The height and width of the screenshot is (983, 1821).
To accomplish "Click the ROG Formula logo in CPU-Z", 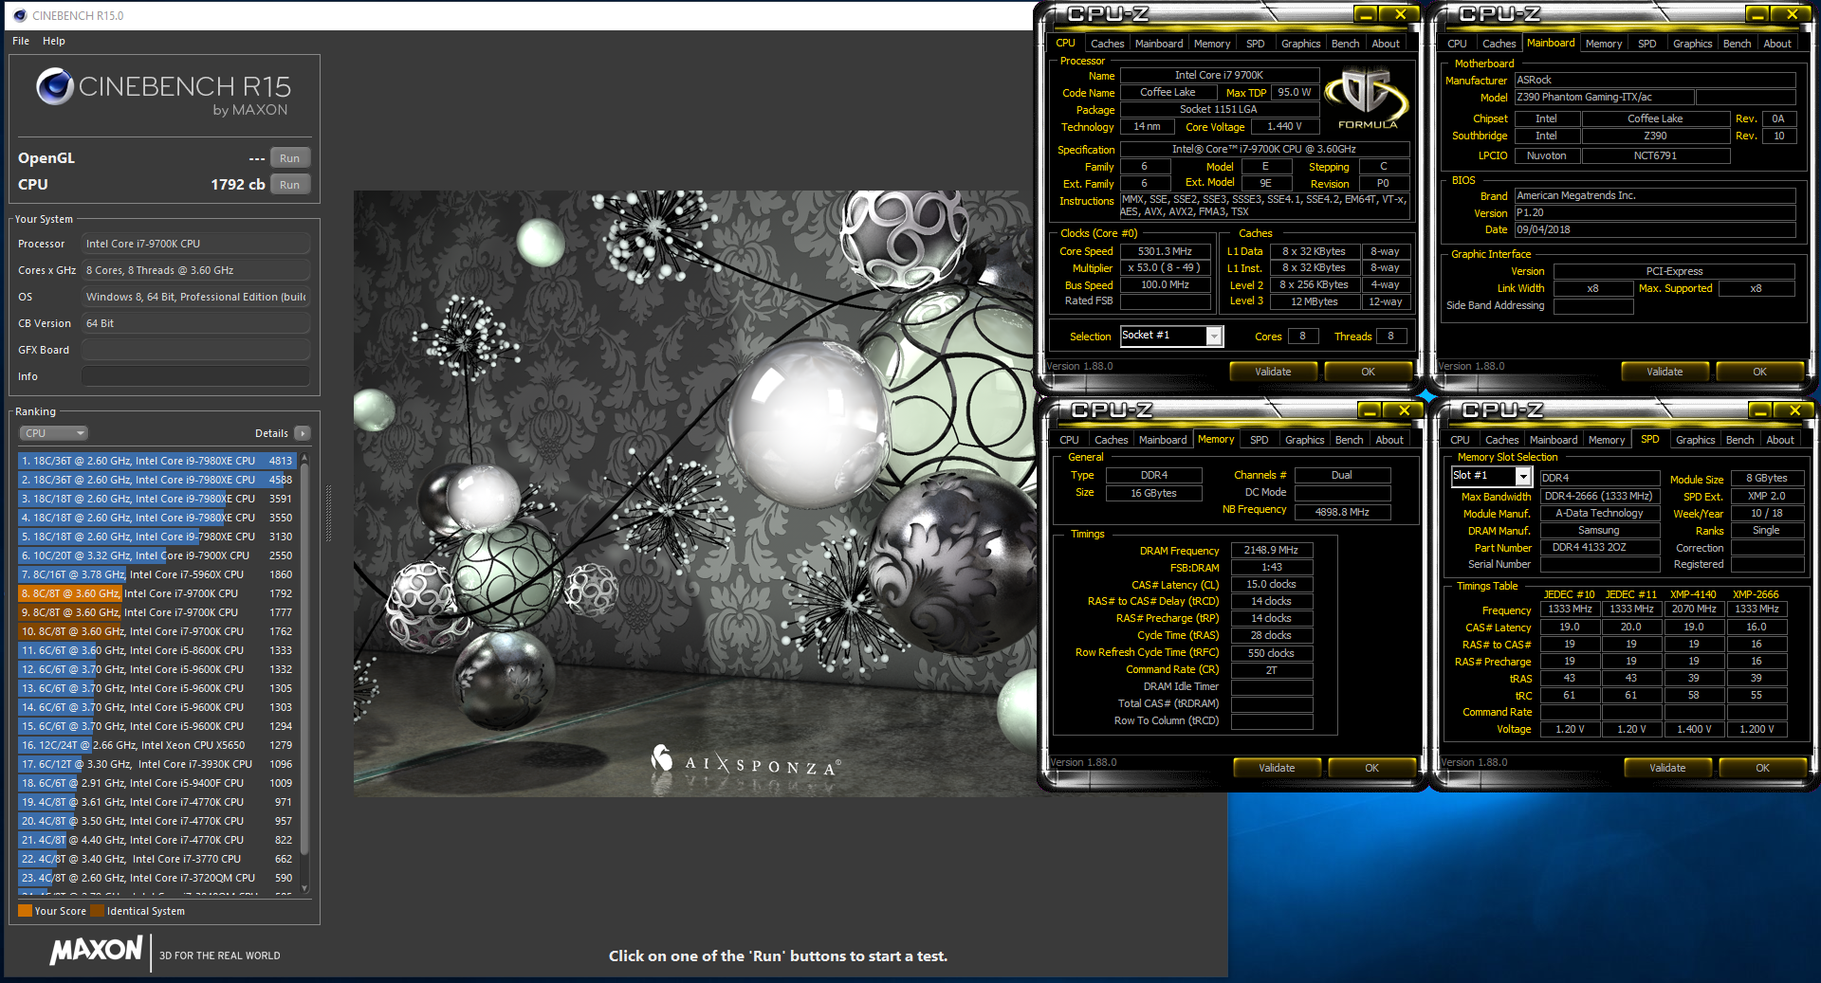I will (1367, 98).
